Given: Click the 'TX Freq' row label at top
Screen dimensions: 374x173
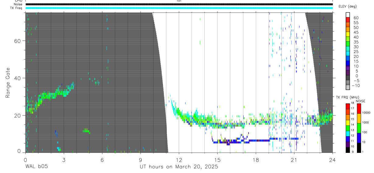Looking at the screenshot, I should tap(16, 8).
